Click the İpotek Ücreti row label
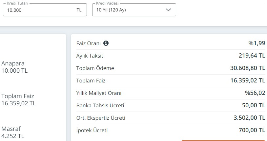This screenshot has height=141, width=267. pos(92,130)
